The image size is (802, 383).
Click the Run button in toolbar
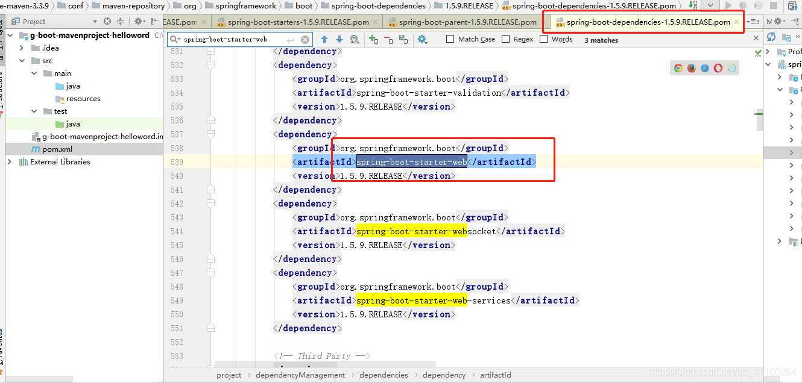pyautogui.click(x=728, y=5)
